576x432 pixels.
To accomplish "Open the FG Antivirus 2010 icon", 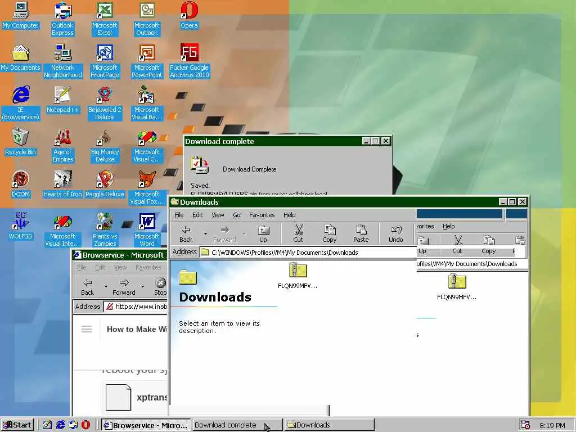I will pos(189,61).
